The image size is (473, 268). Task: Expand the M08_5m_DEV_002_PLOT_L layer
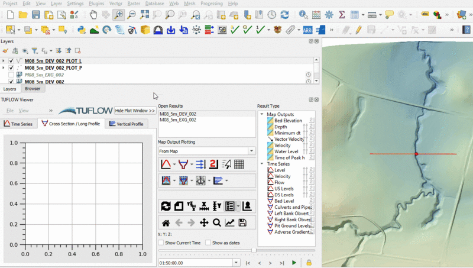[4, 60]
